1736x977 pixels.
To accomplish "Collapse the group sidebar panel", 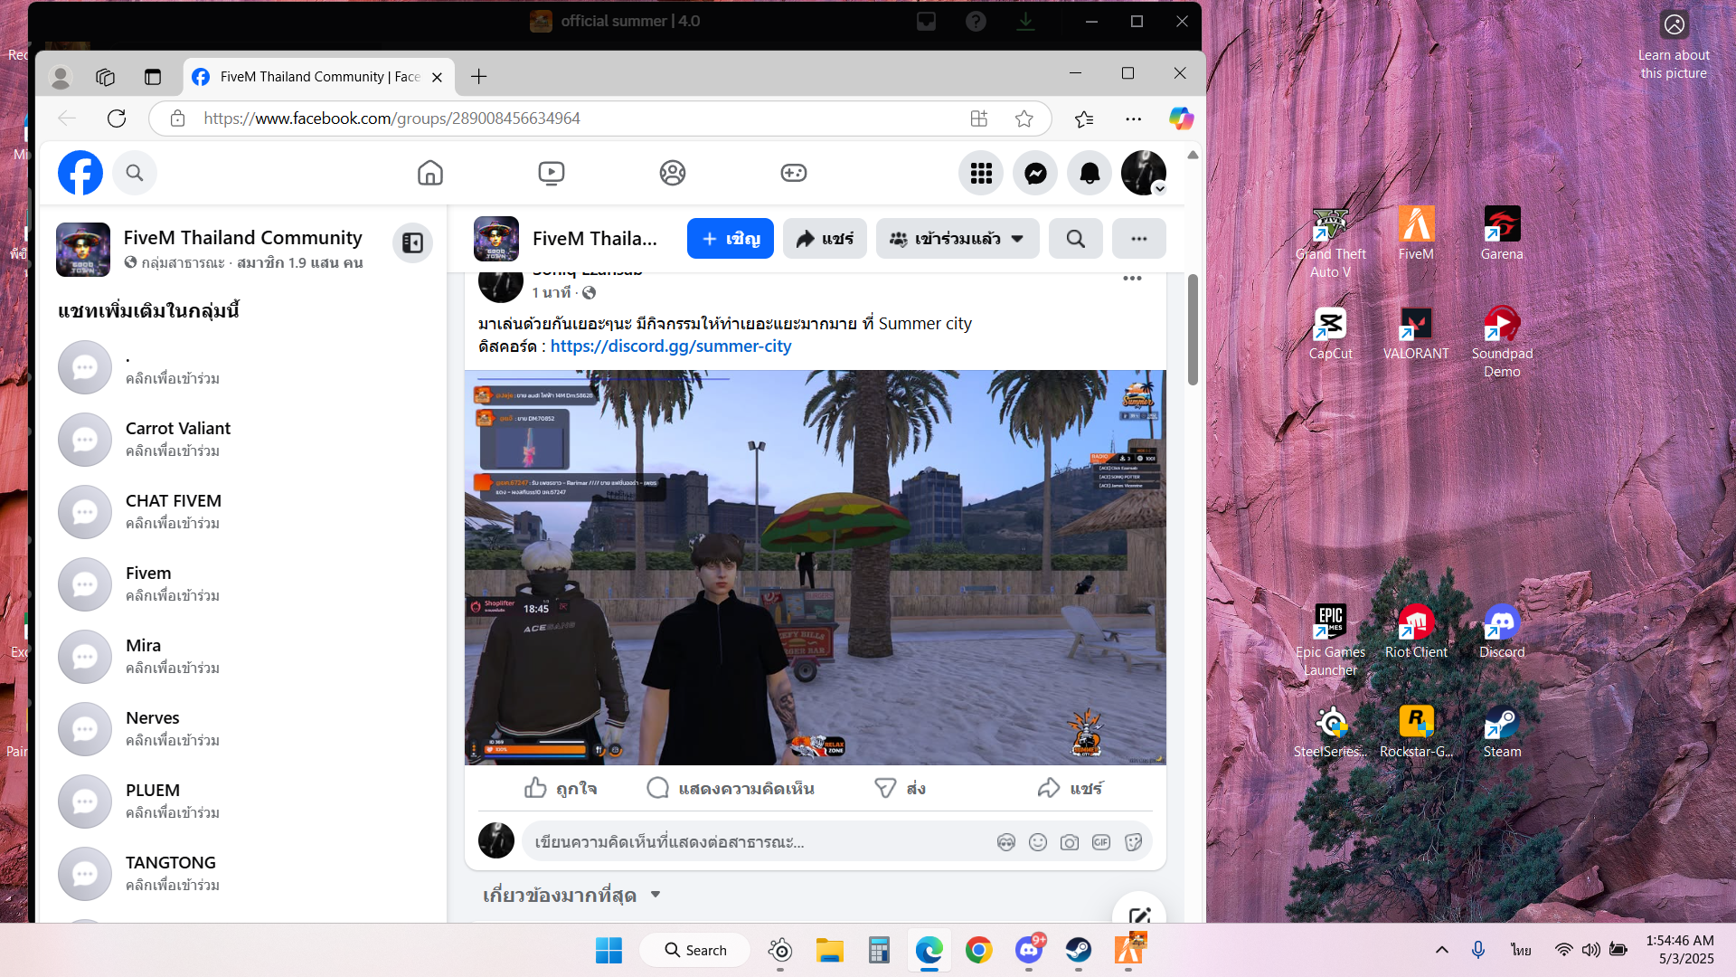I will (412, 242).
